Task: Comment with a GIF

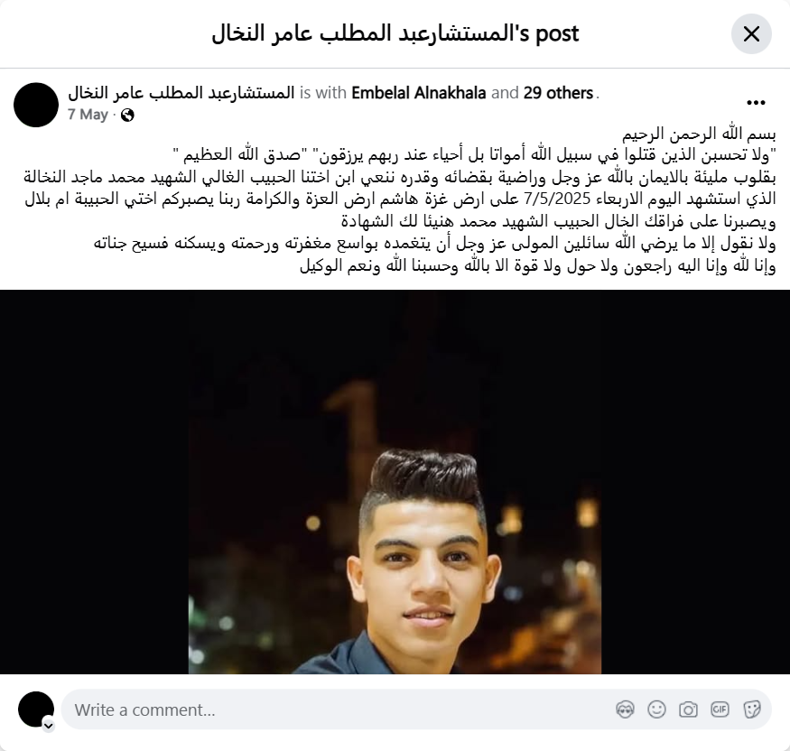Action: point(720,709)
